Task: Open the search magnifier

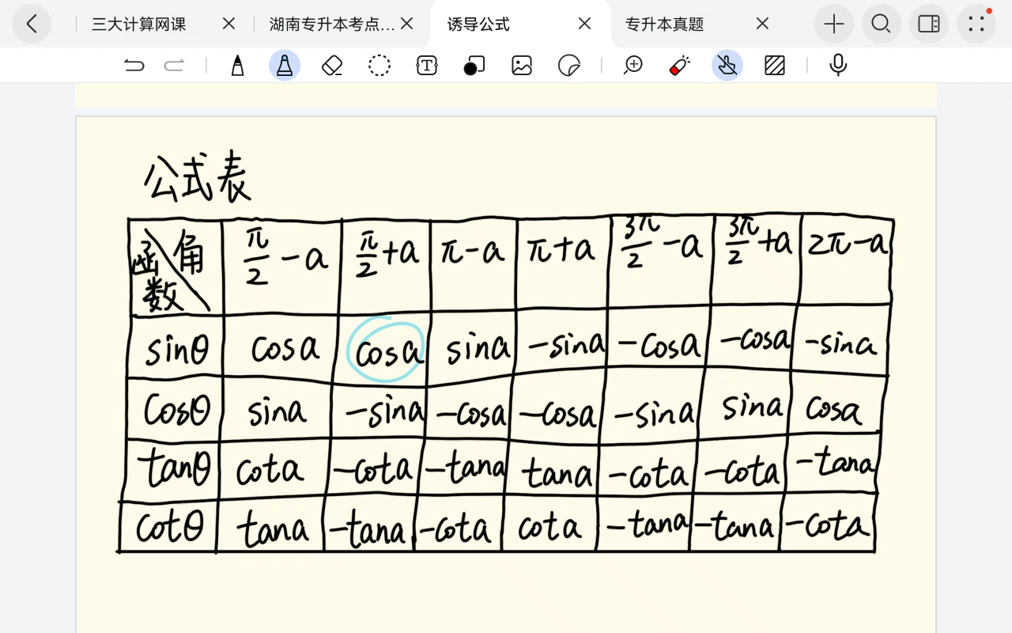Action: tap(882, 24)
